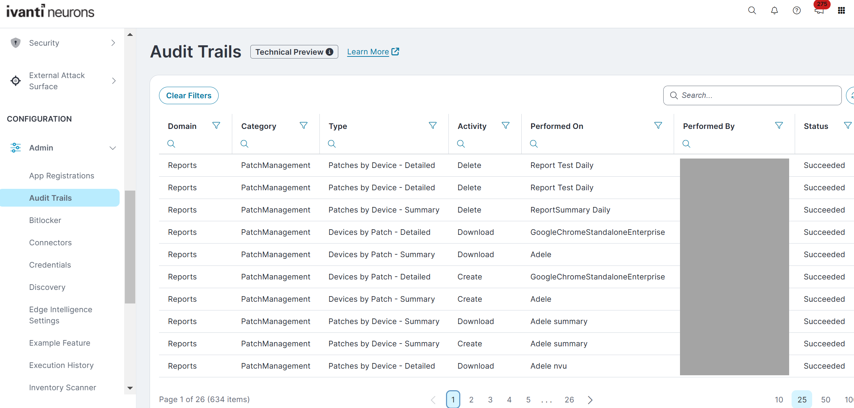Select Audit Trails in sidebar
This screenshot has height=408, width=854.
tap(60, 198)
